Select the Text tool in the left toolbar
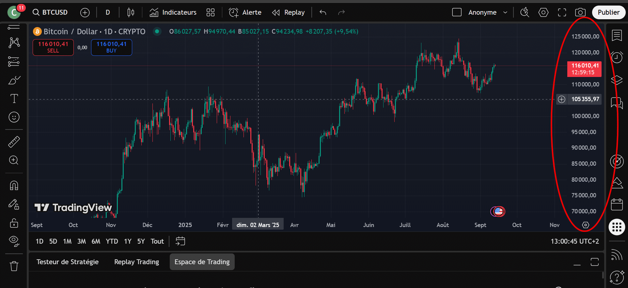This screenshot has width=628, height=288. coord(14,99)
